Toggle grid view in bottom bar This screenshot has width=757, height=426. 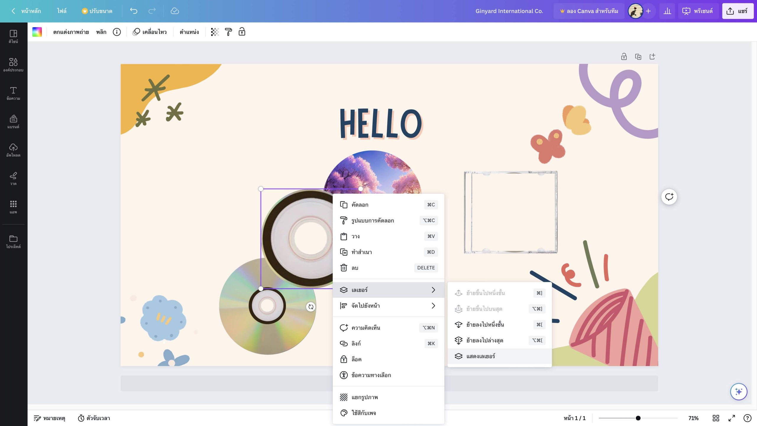pyautogui.click(x=716, y=418)
